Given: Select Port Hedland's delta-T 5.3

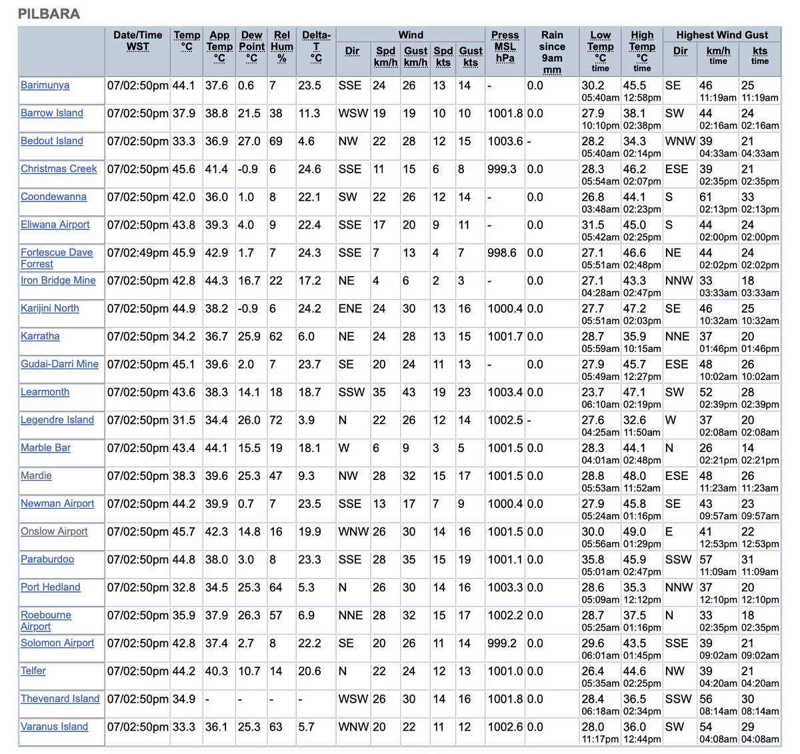Looking at the screenshot, I should [x=306, y=588].
